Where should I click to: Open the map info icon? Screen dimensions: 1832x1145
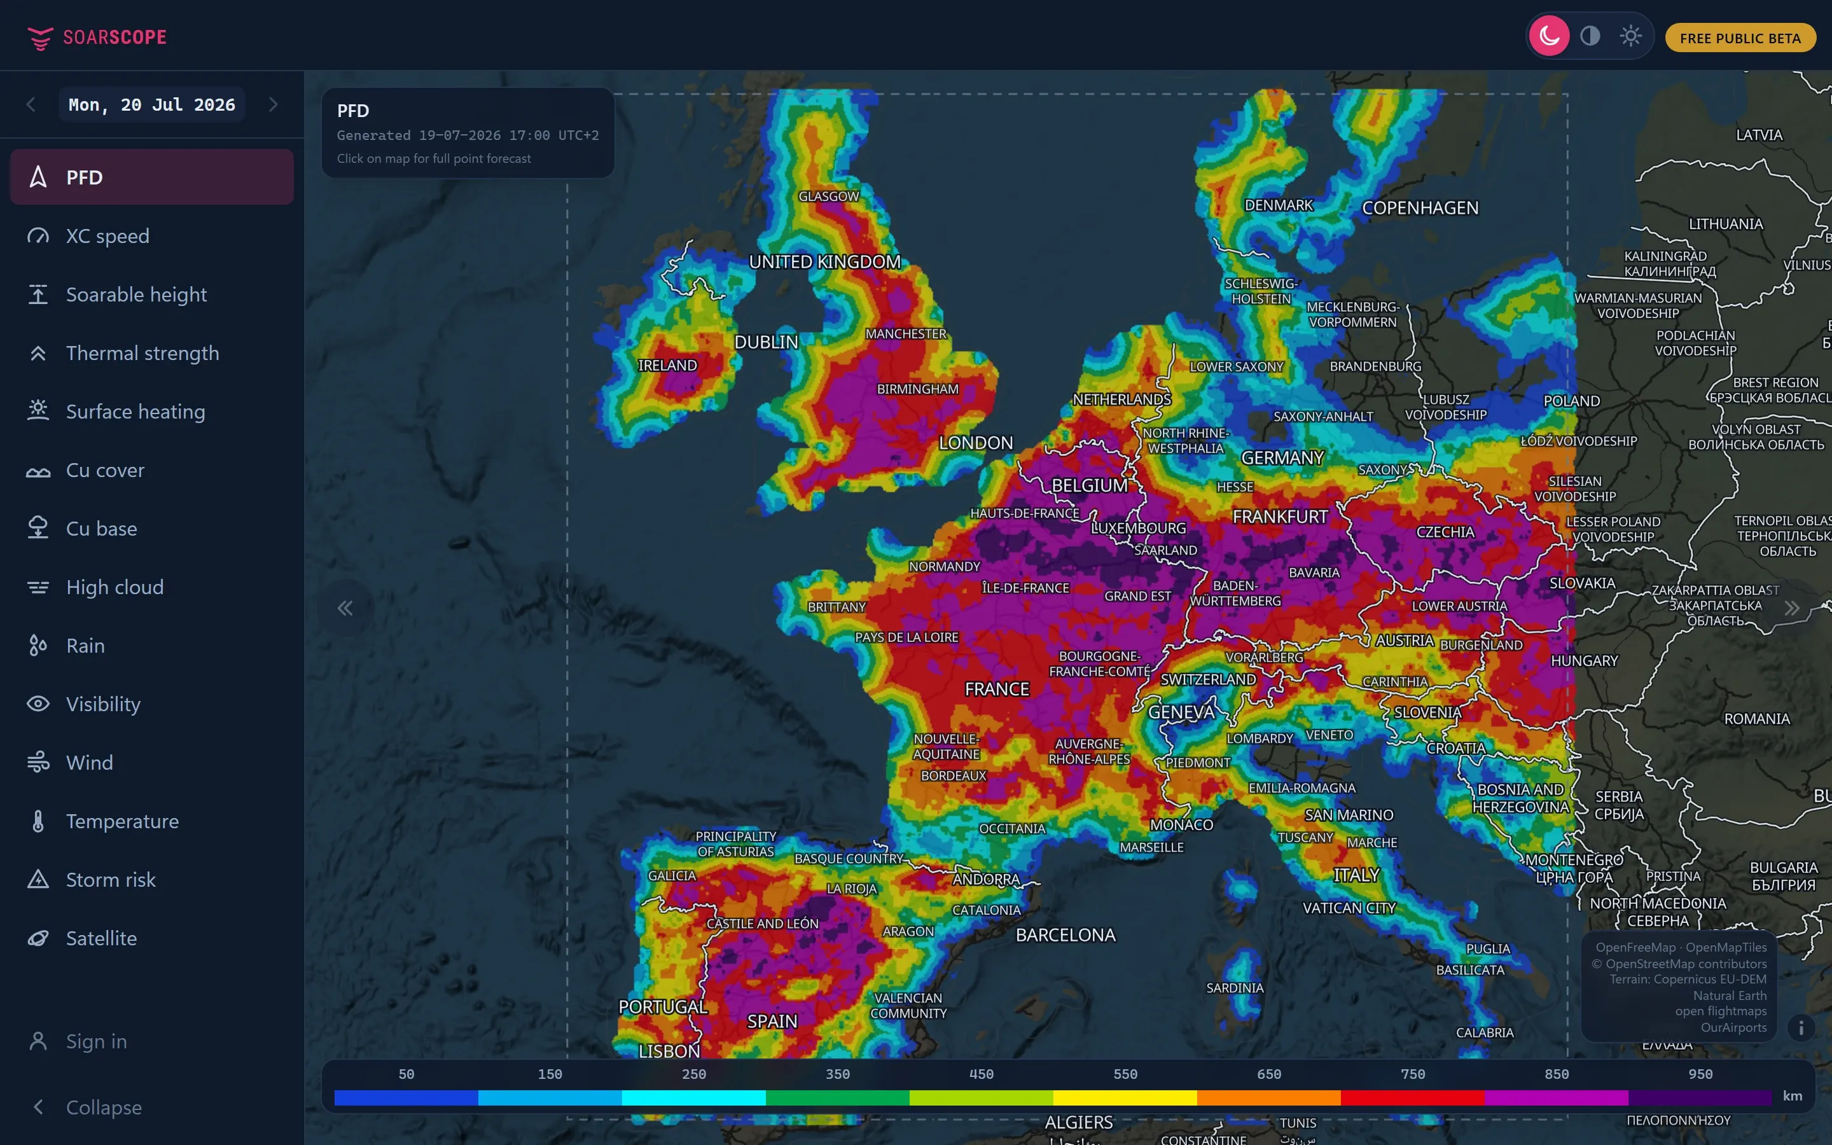tap(1801, 1027)
